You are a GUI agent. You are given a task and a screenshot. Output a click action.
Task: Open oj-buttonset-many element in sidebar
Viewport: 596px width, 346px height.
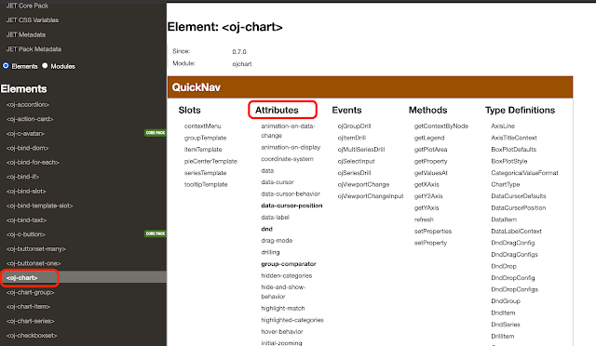point(35,248)
